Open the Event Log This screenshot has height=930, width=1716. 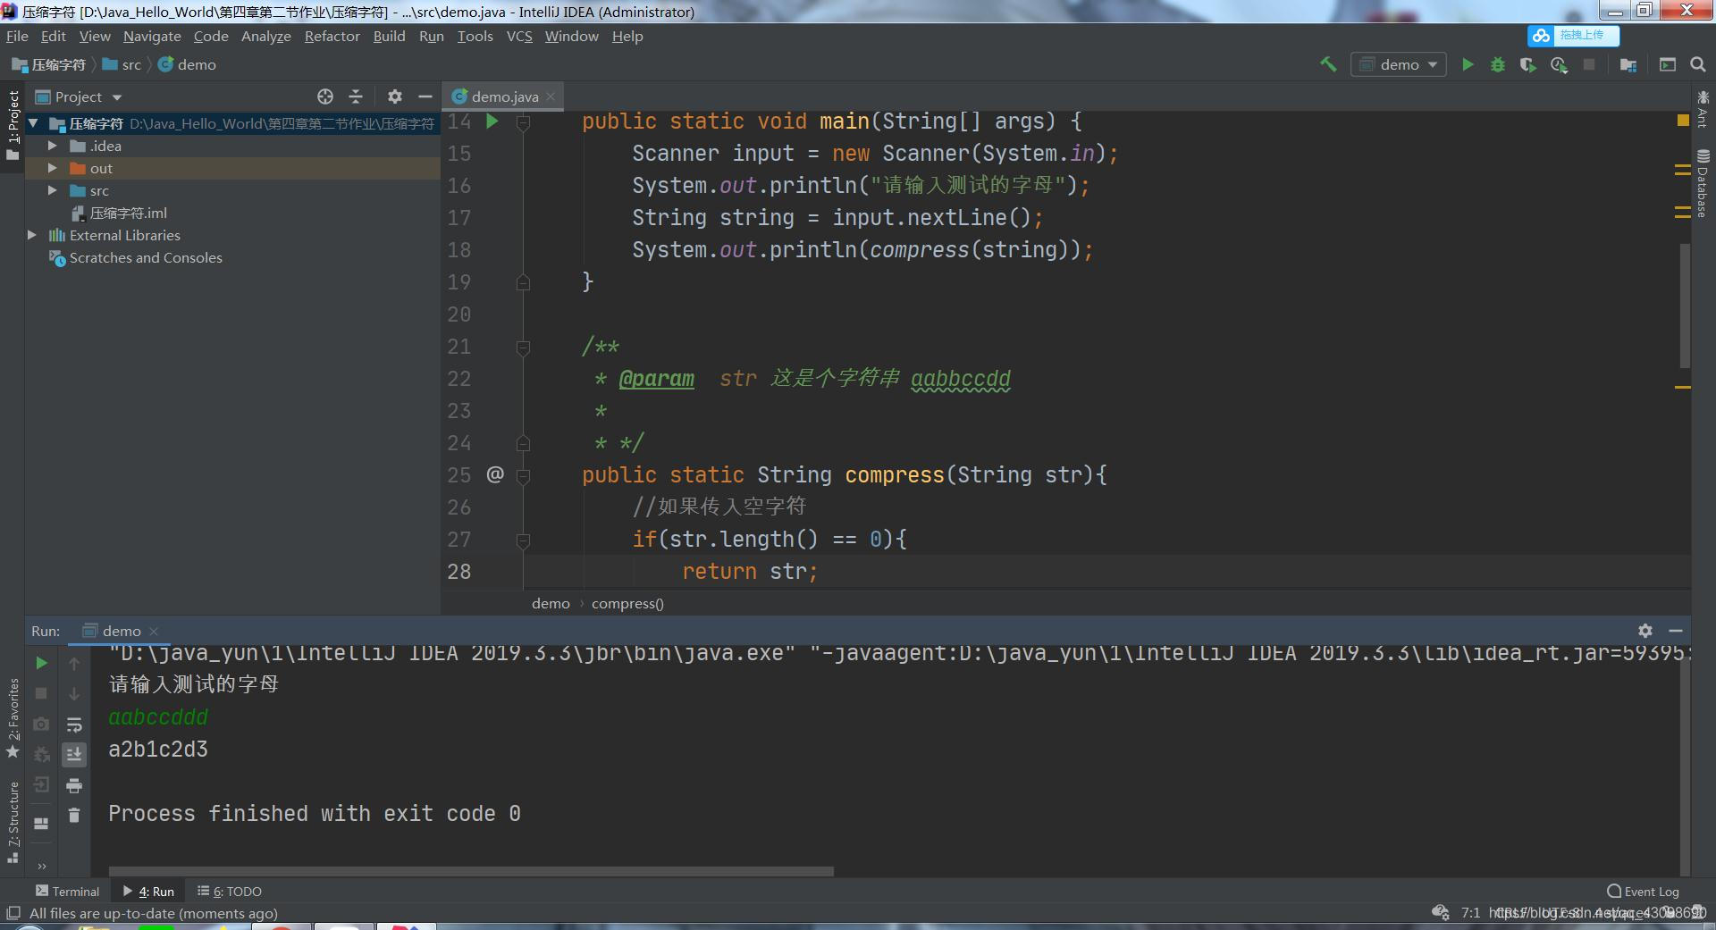point(1643,891)
